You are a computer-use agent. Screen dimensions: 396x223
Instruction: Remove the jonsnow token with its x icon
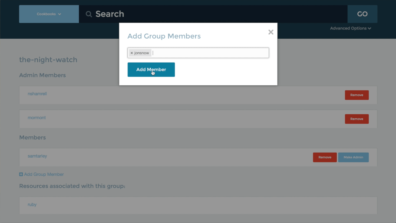[132, 53]
